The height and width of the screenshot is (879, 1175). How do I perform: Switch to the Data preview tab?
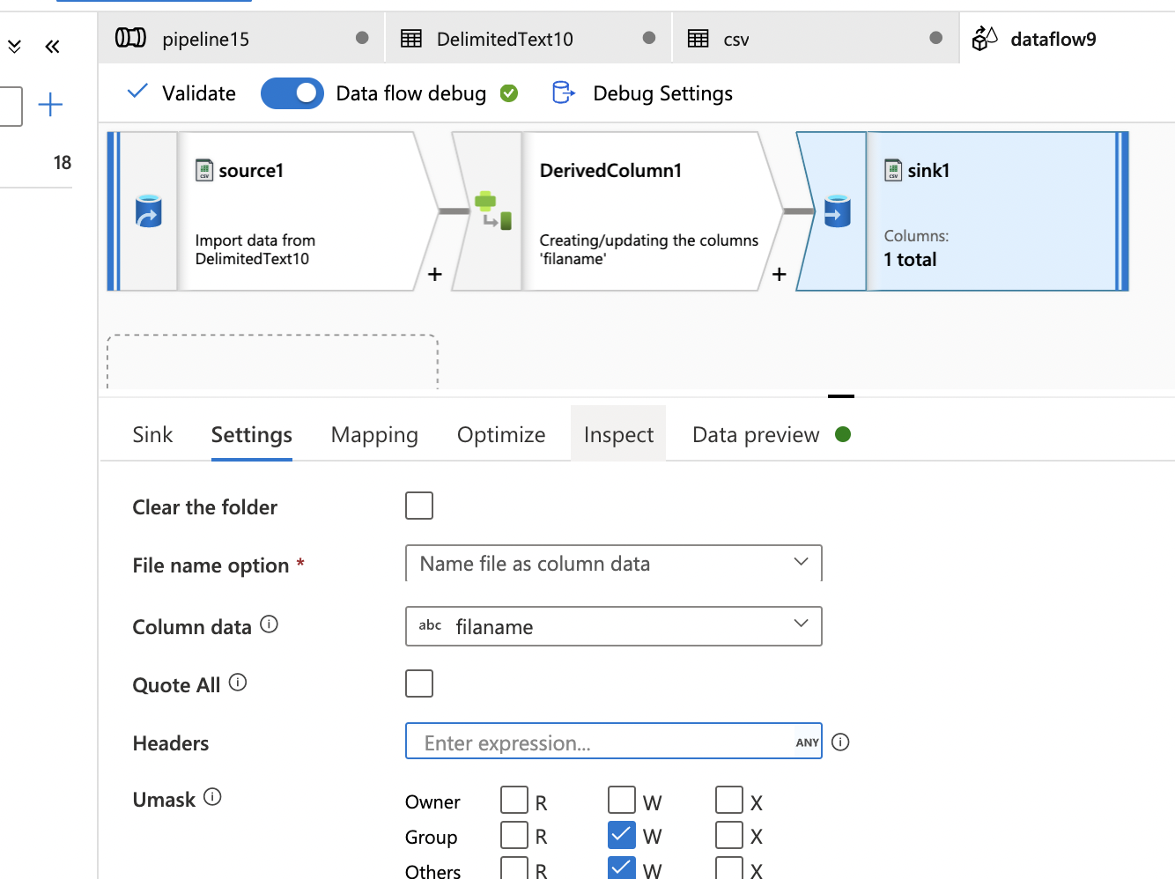point(756,434)
